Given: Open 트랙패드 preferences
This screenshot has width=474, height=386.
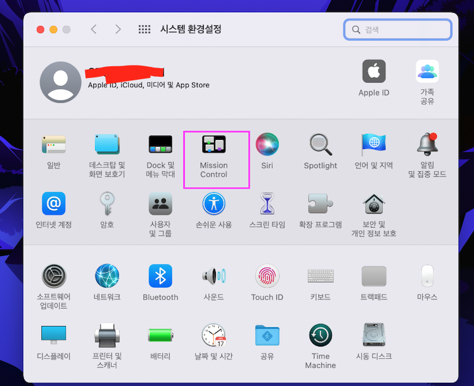Looking at the screenshot, I should pos(373,276).
